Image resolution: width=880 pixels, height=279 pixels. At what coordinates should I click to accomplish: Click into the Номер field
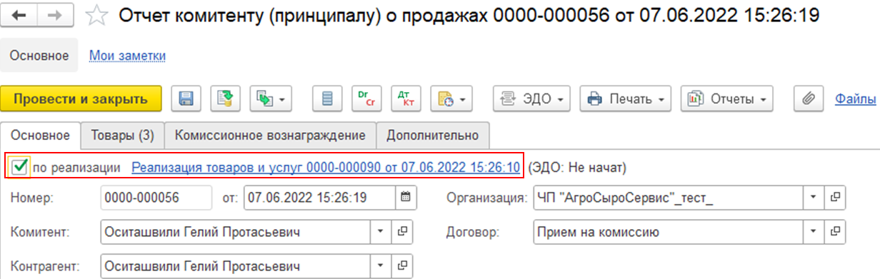tap(157, 197)
